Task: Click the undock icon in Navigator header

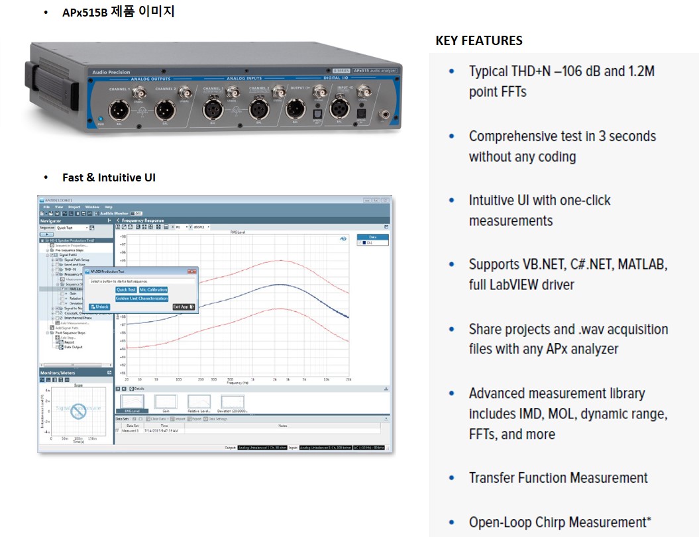Action: pyautogui.click(x=109, y=220)
